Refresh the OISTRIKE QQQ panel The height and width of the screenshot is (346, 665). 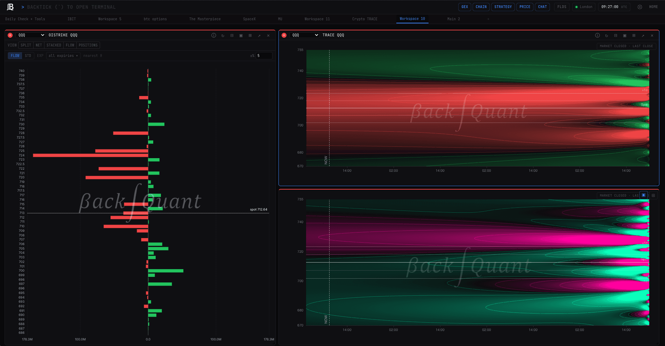click(x=223, y=35)
